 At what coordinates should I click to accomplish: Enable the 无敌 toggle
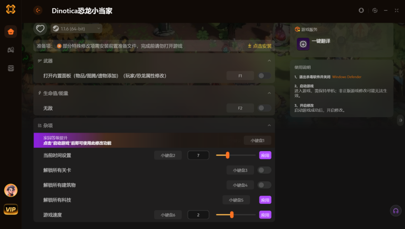264,108
